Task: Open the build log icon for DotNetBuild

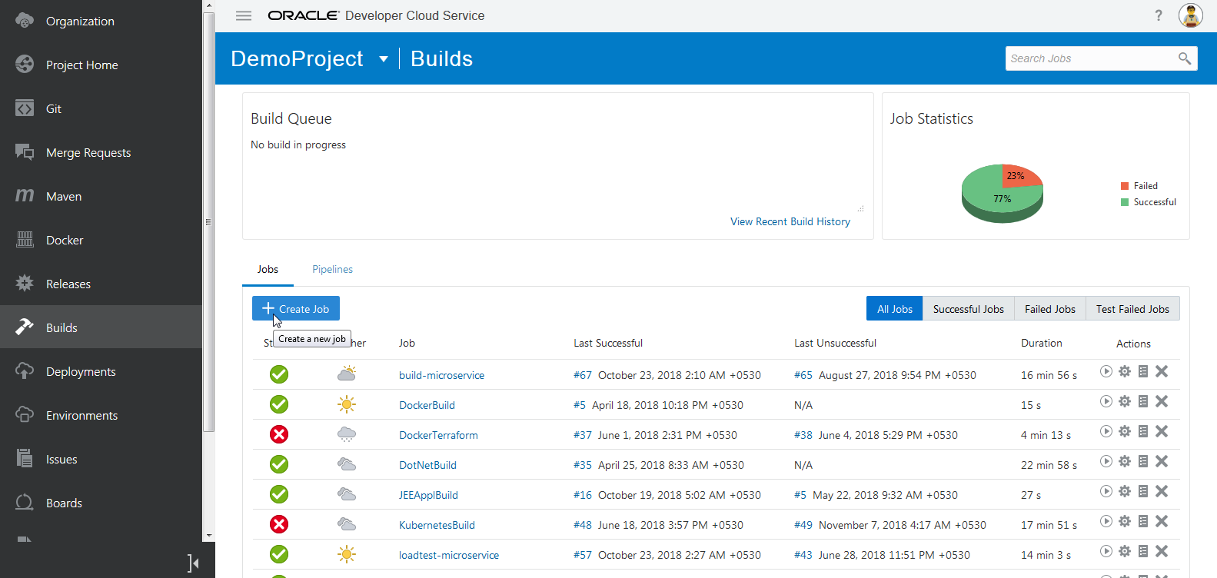Action: [1143, 462]
